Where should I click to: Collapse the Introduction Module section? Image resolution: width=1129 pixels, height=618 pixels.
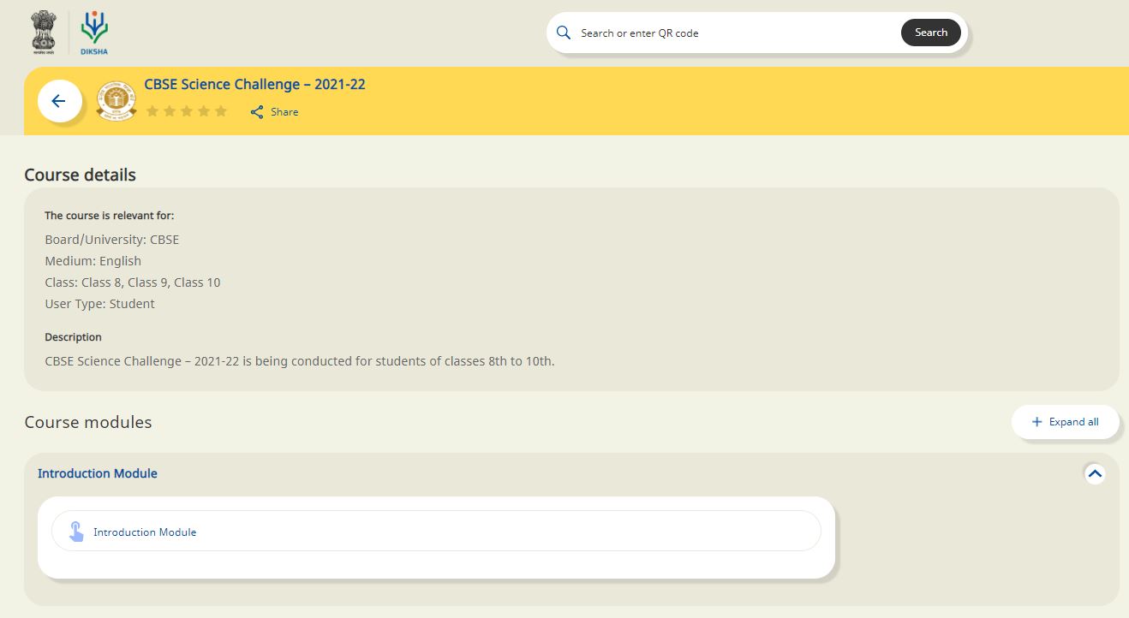1094,473
